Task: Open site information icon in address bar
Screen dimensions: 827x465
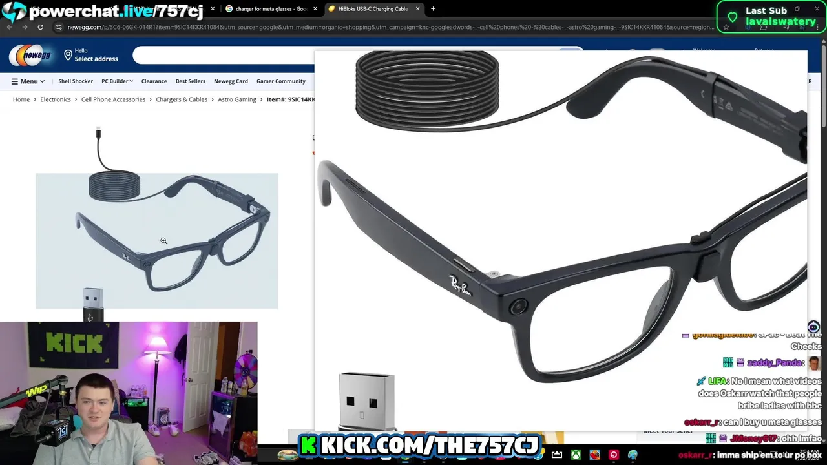Action: click(59, 27)
